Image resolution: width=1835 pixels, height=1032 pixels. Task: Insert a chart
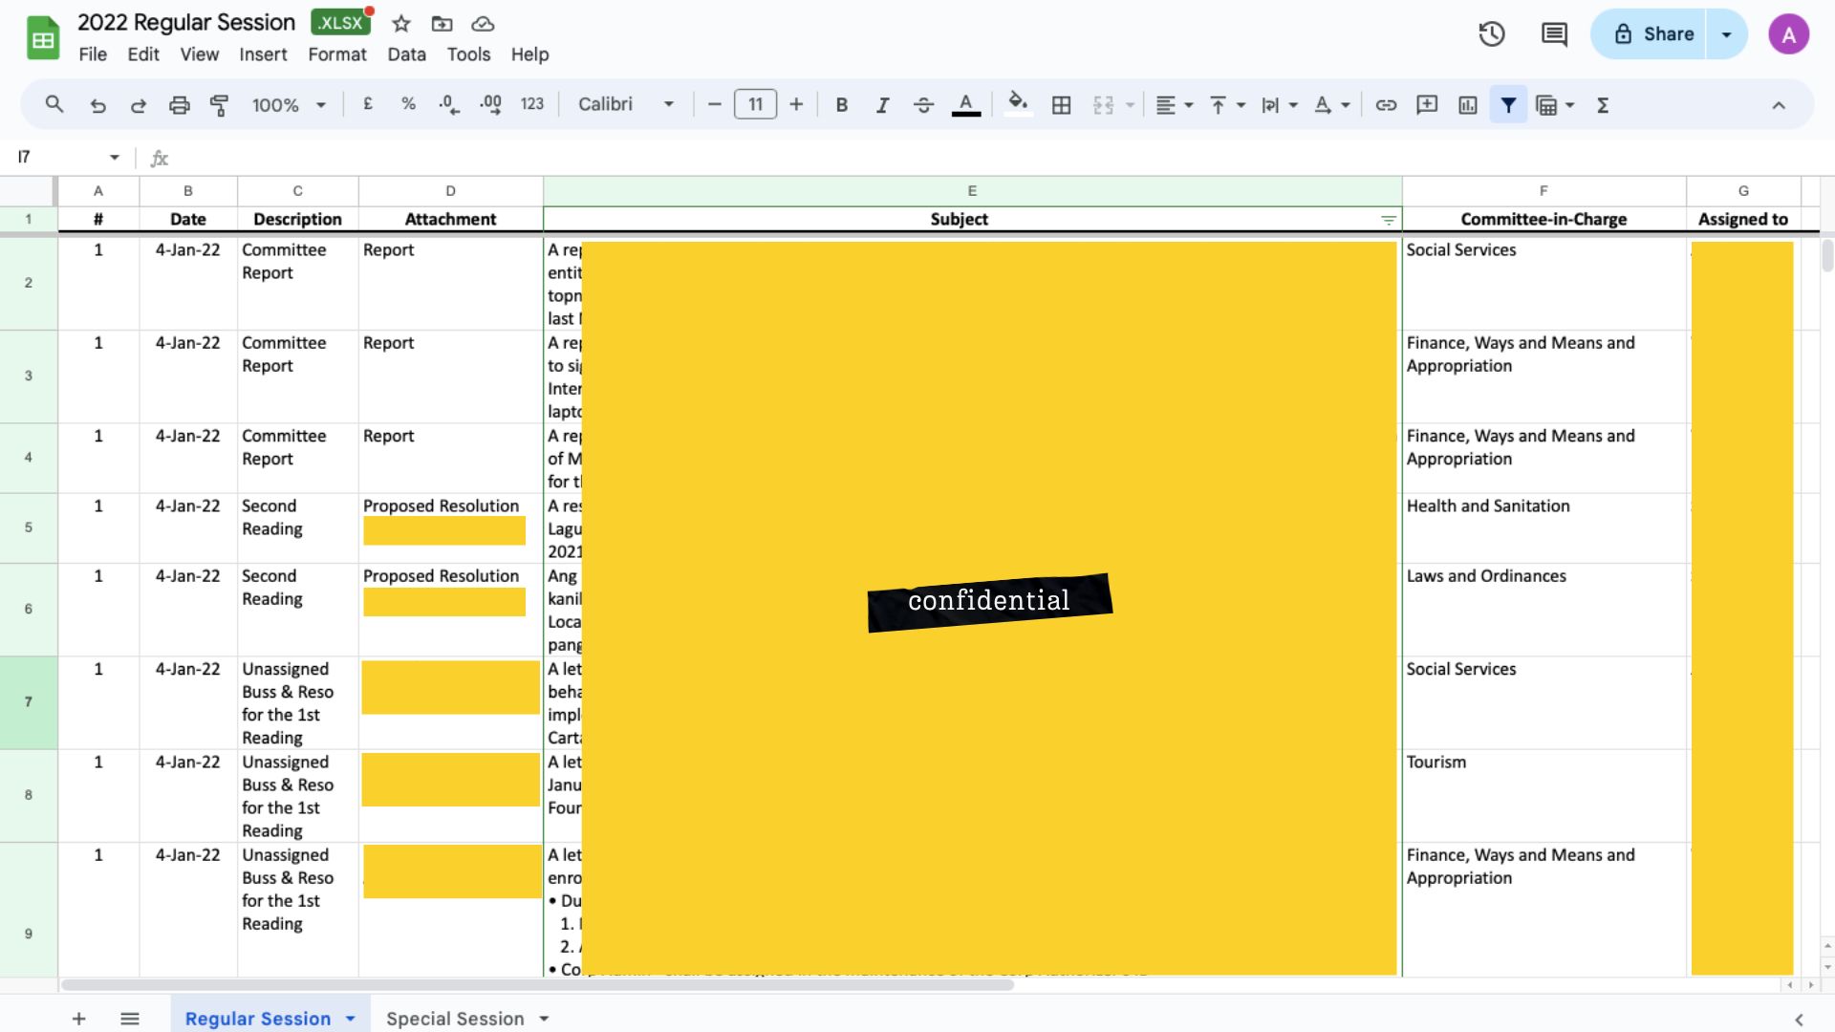(x=1468, y=105)
